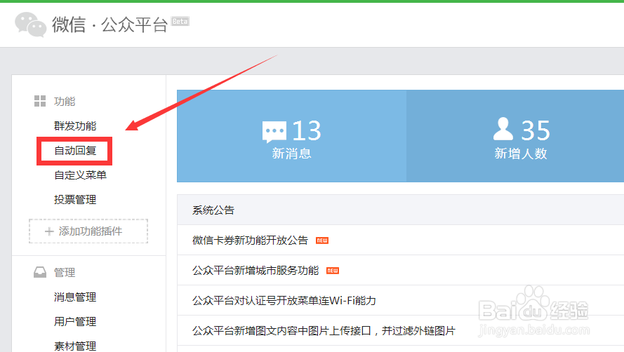Click the 功能 grid icon in sidebar

(40, 101)
